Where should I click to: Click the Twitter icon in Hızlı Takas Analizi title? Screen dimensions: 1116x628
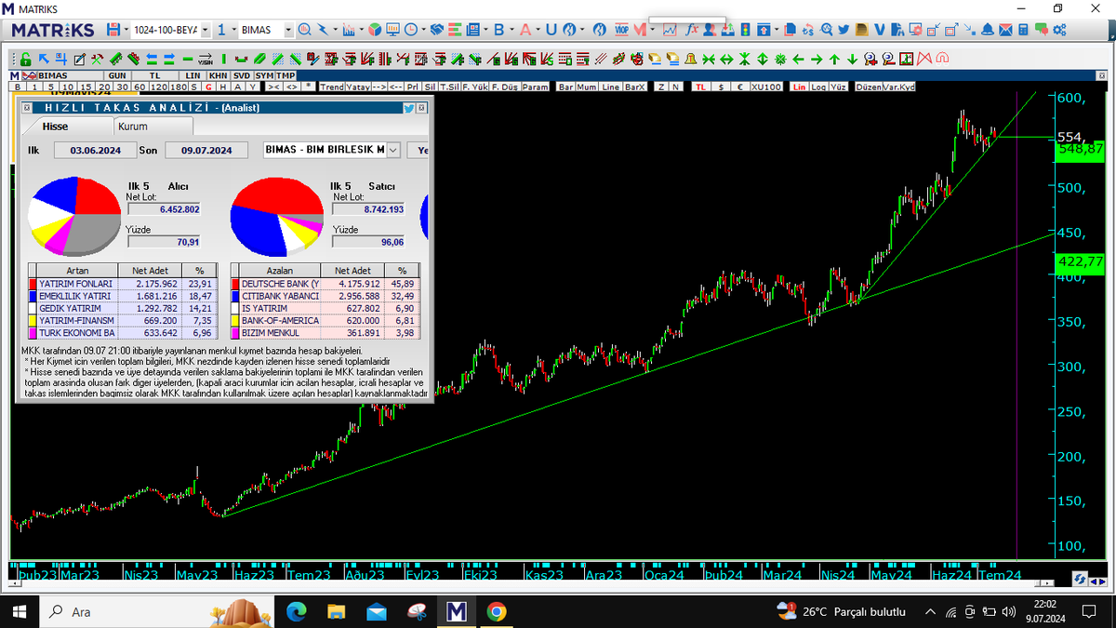[409, 107]
